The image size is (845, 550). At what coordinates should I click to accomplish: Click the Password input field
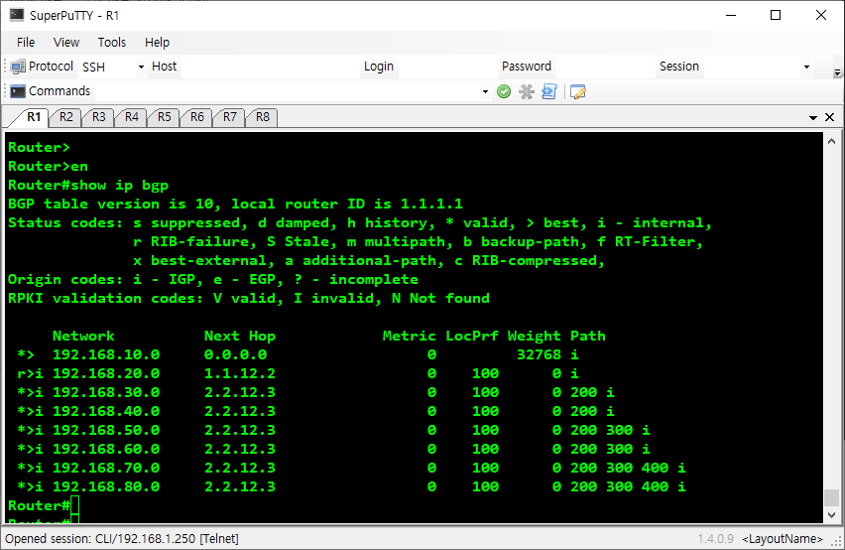(605, 67)
